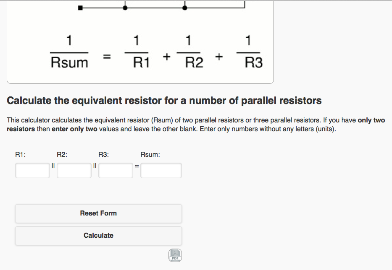Viewport: 392px width, 270px height.
Task: Click the 1/R2 term in formula
Action: [x=189, y=52]
